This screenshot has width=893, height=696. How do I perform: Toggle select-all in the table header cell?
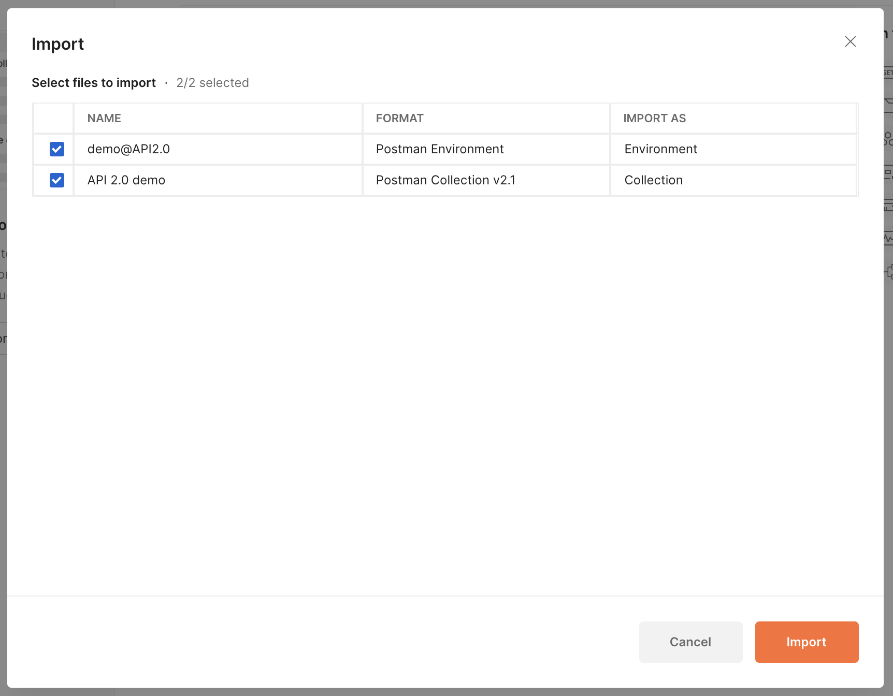53,118
